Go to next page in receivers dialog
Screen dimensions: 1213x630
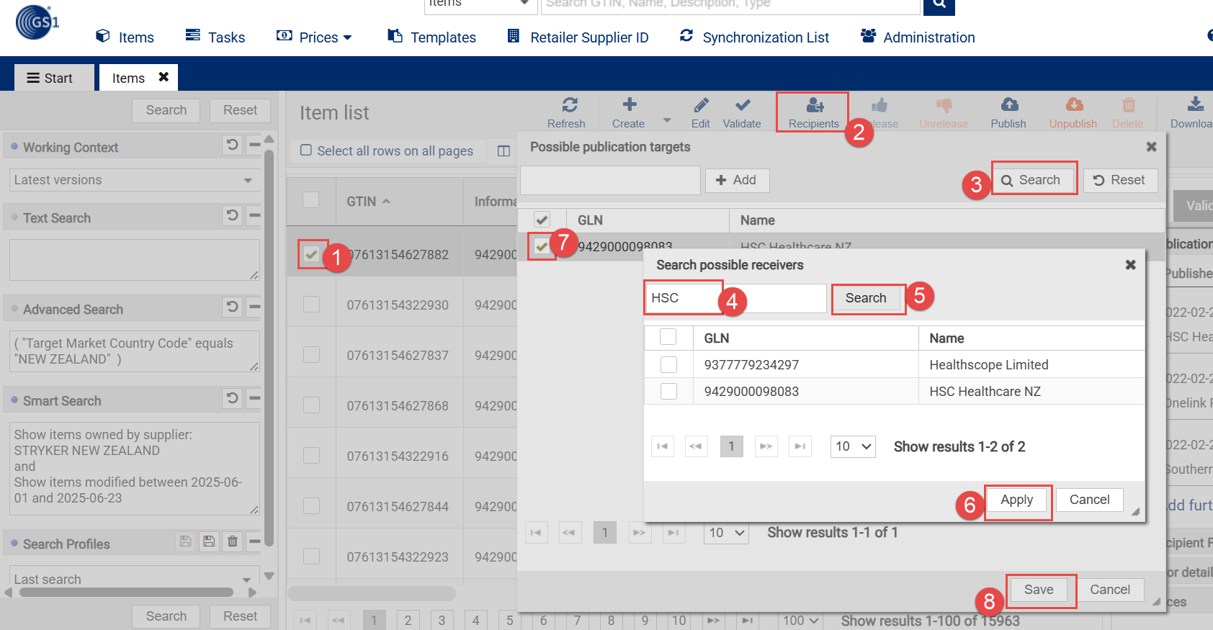click(766, 446)
